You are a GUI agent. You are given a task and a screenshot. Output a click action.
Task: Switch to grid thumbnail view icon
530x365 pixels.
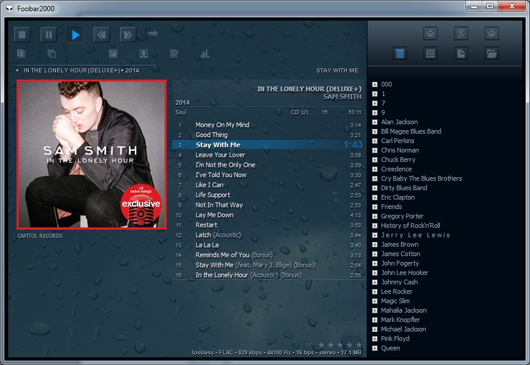coord(430,54)
